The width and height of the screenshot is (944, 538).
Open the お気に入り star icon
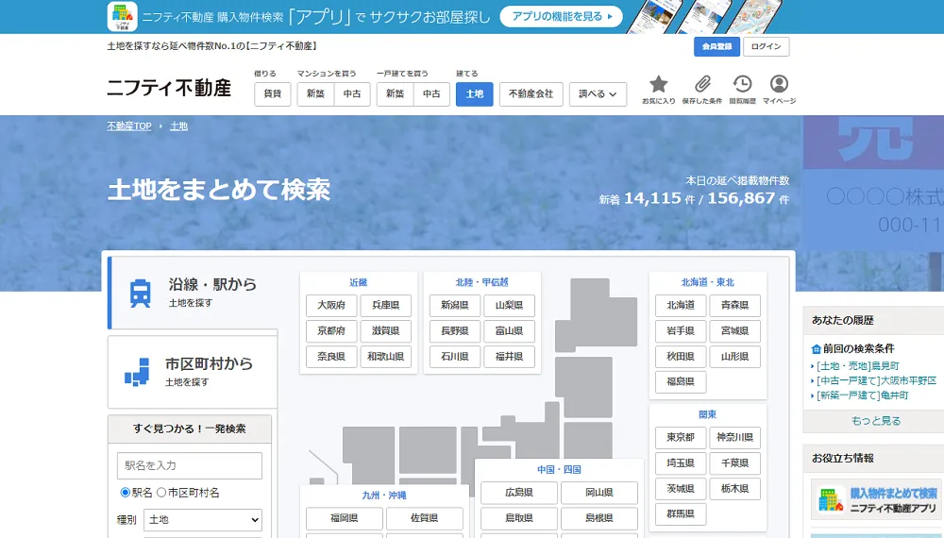coord(659,84)
